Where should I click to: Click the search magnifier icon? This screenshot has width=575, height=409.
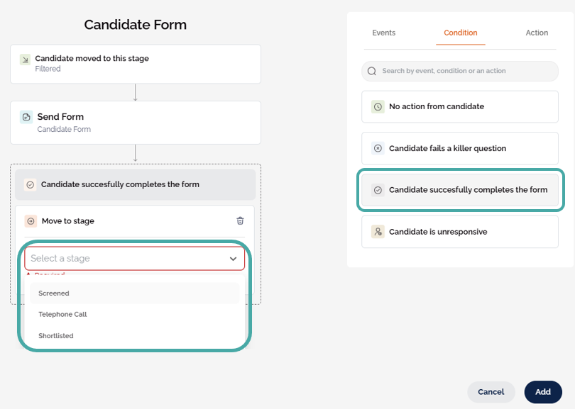click(372, 72)
